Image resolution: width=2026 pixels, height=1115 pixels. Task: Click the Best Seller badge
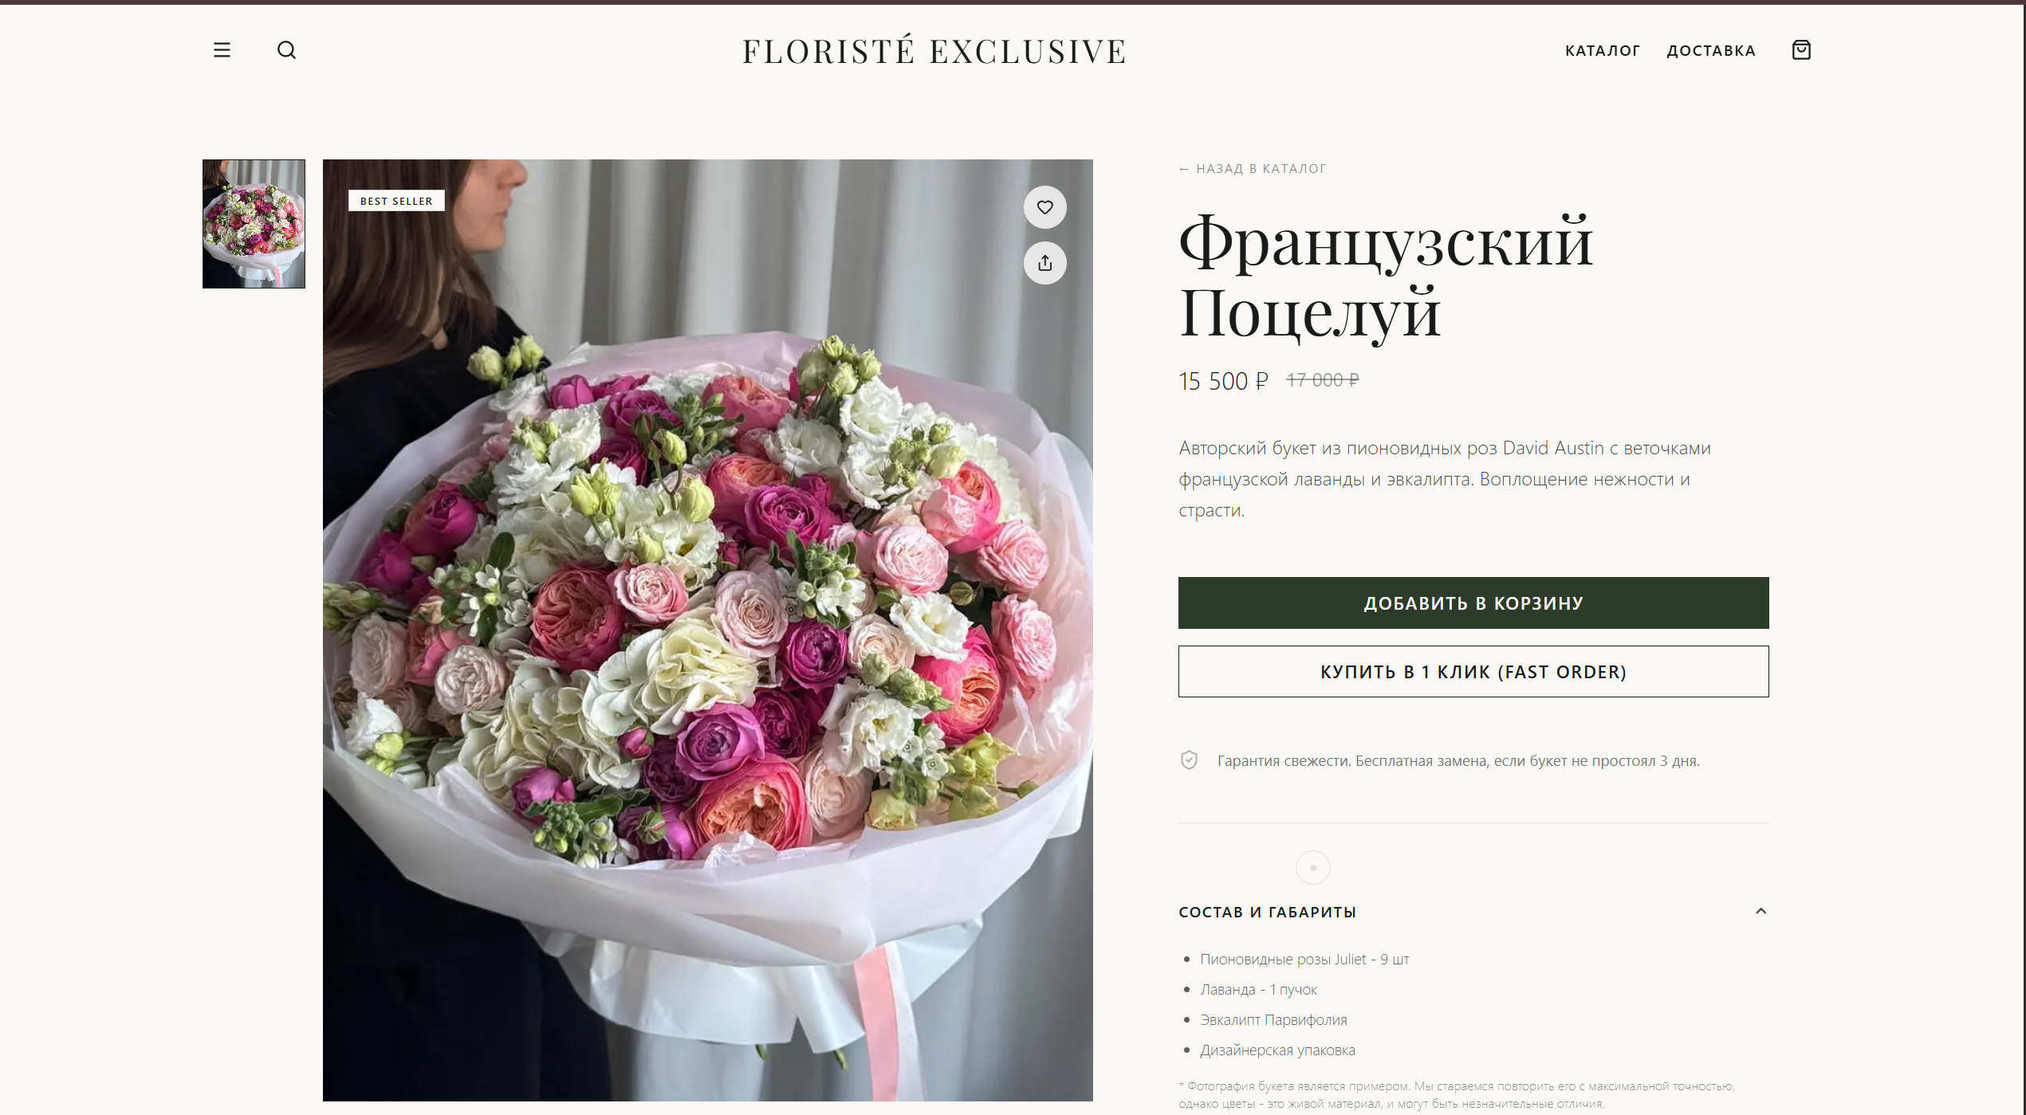[396, 201]
